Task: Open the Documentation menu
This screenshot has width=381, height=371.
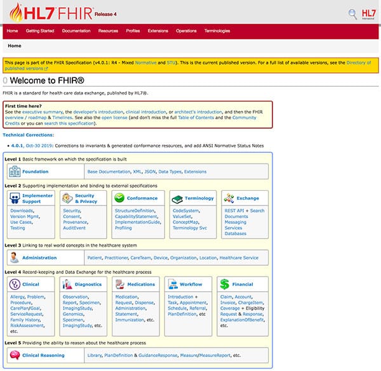Action: tap(76, 31)
